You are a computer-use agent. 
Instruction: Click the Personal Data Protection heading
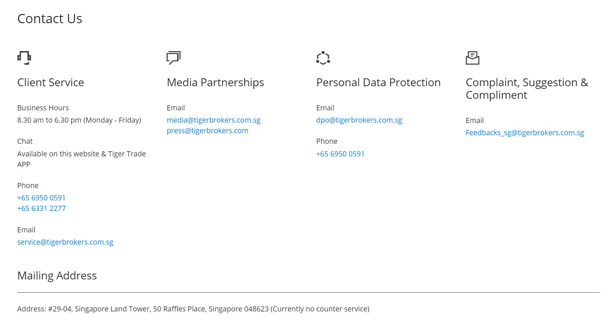(x=379, y=82)
